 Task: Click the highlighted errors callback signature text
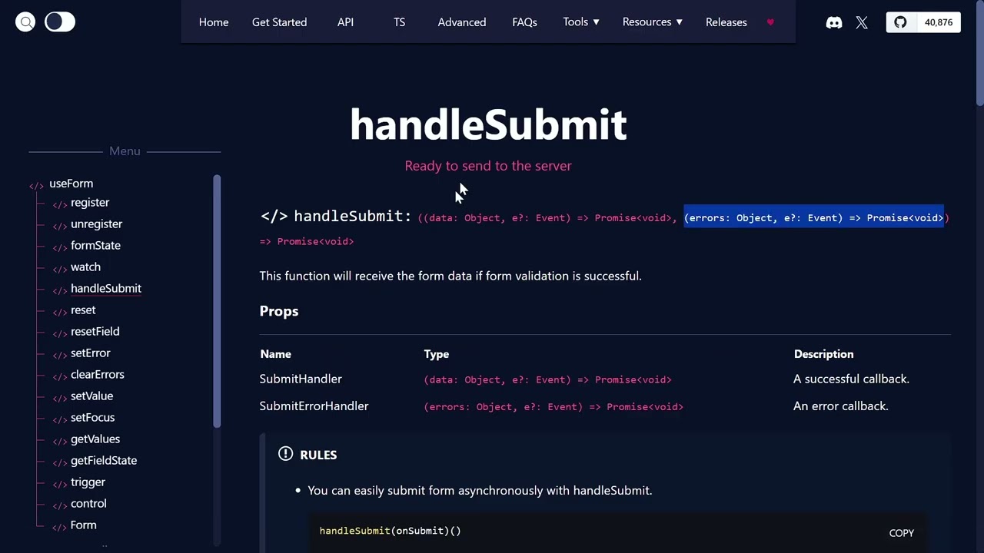click(813, 218)
